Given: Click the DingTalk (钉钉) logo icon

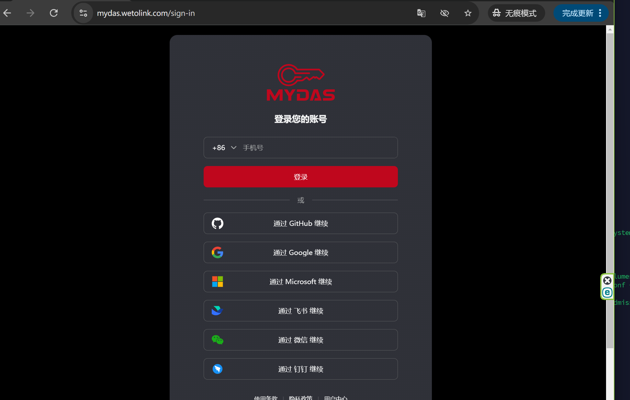Looking at the screenshot, I should (217, 369).
